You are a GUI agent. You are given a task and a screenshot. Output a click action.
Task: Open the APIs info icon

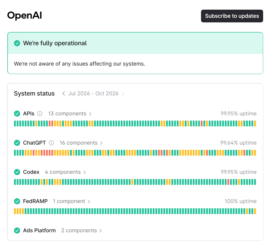click(40, 114)
